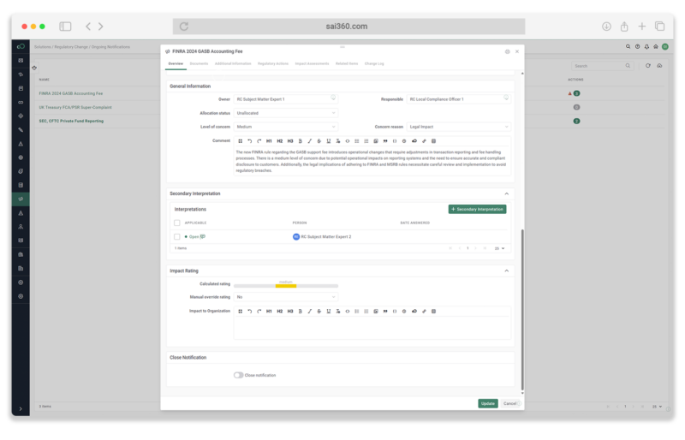This screenshot has height=440, width=685.
Task: Switch to the Regulatory Actions tab
Action: click(x=273, y=64)
